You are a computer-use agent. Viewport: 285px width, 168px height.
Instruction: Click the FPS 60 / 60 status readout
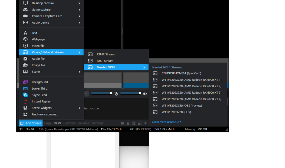tap(26, 129)
